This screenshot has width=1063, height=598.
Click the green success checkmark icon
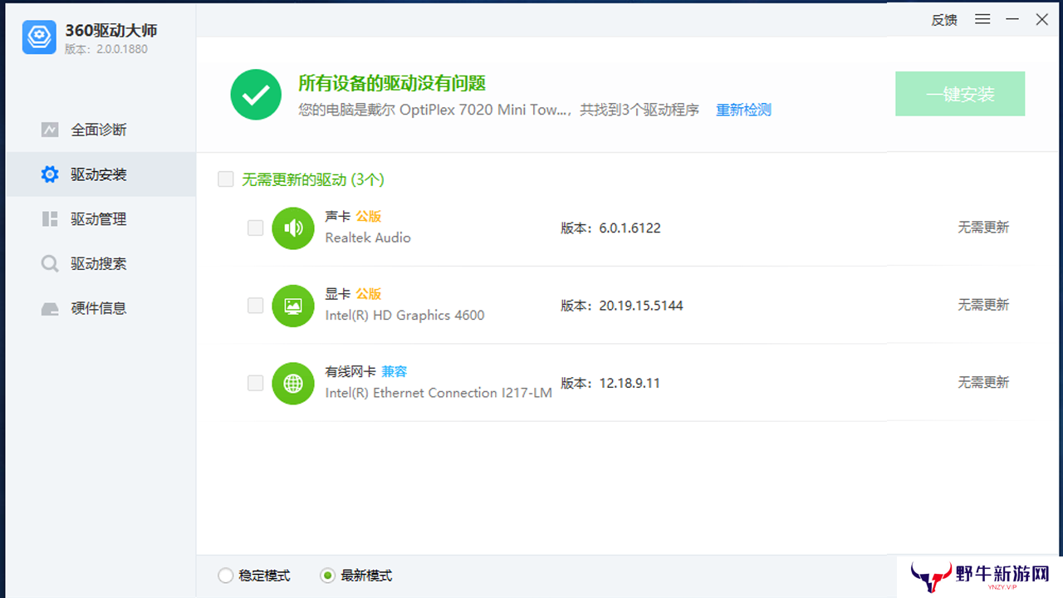pyautogui.click(x=256, y=95)
